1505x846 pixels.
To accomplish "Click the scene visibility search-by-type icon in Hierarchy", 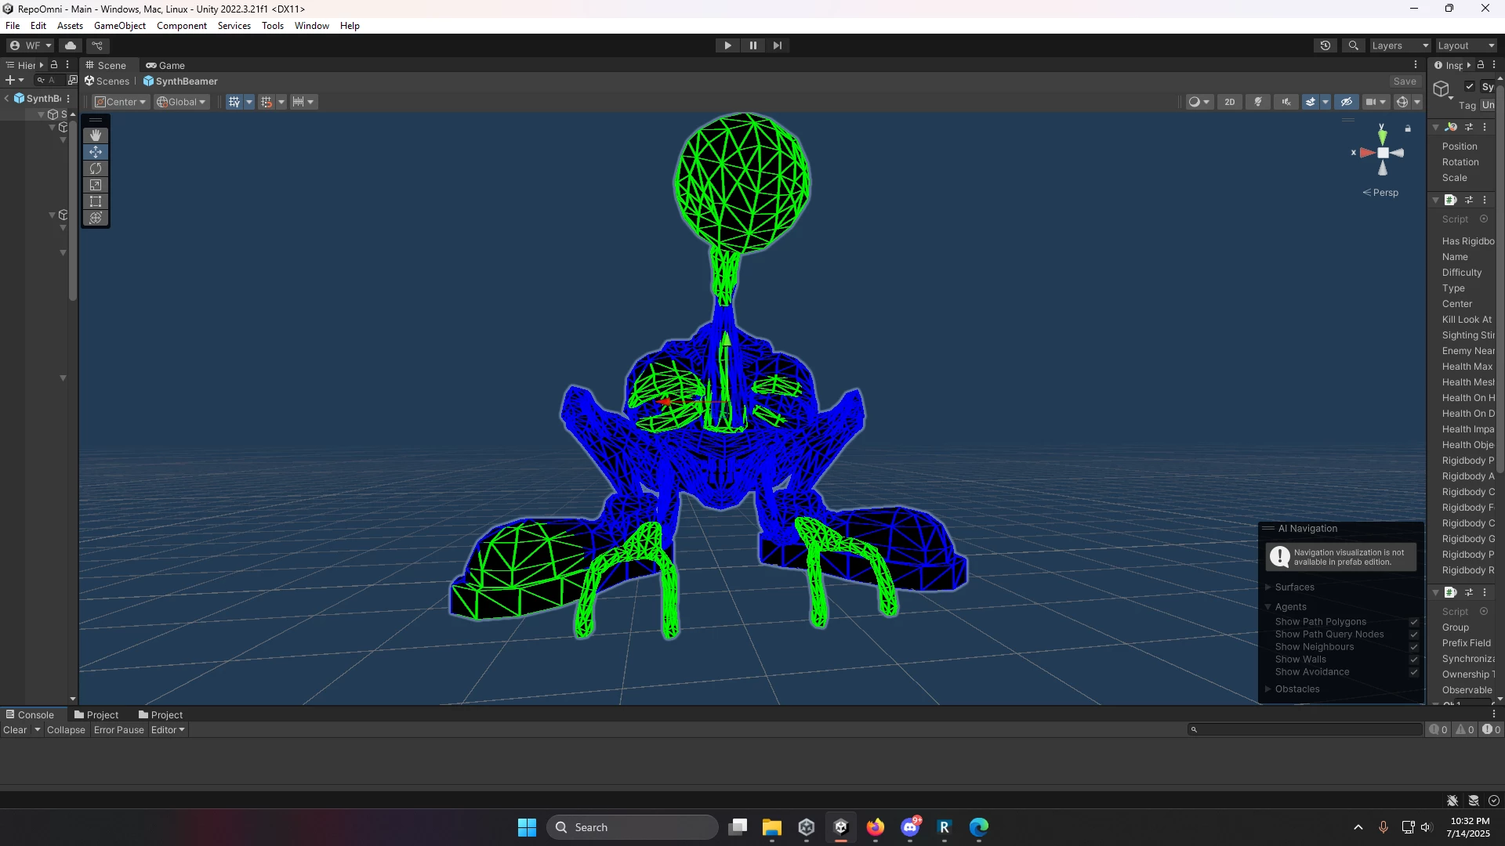I will click(x=72, y=80).
